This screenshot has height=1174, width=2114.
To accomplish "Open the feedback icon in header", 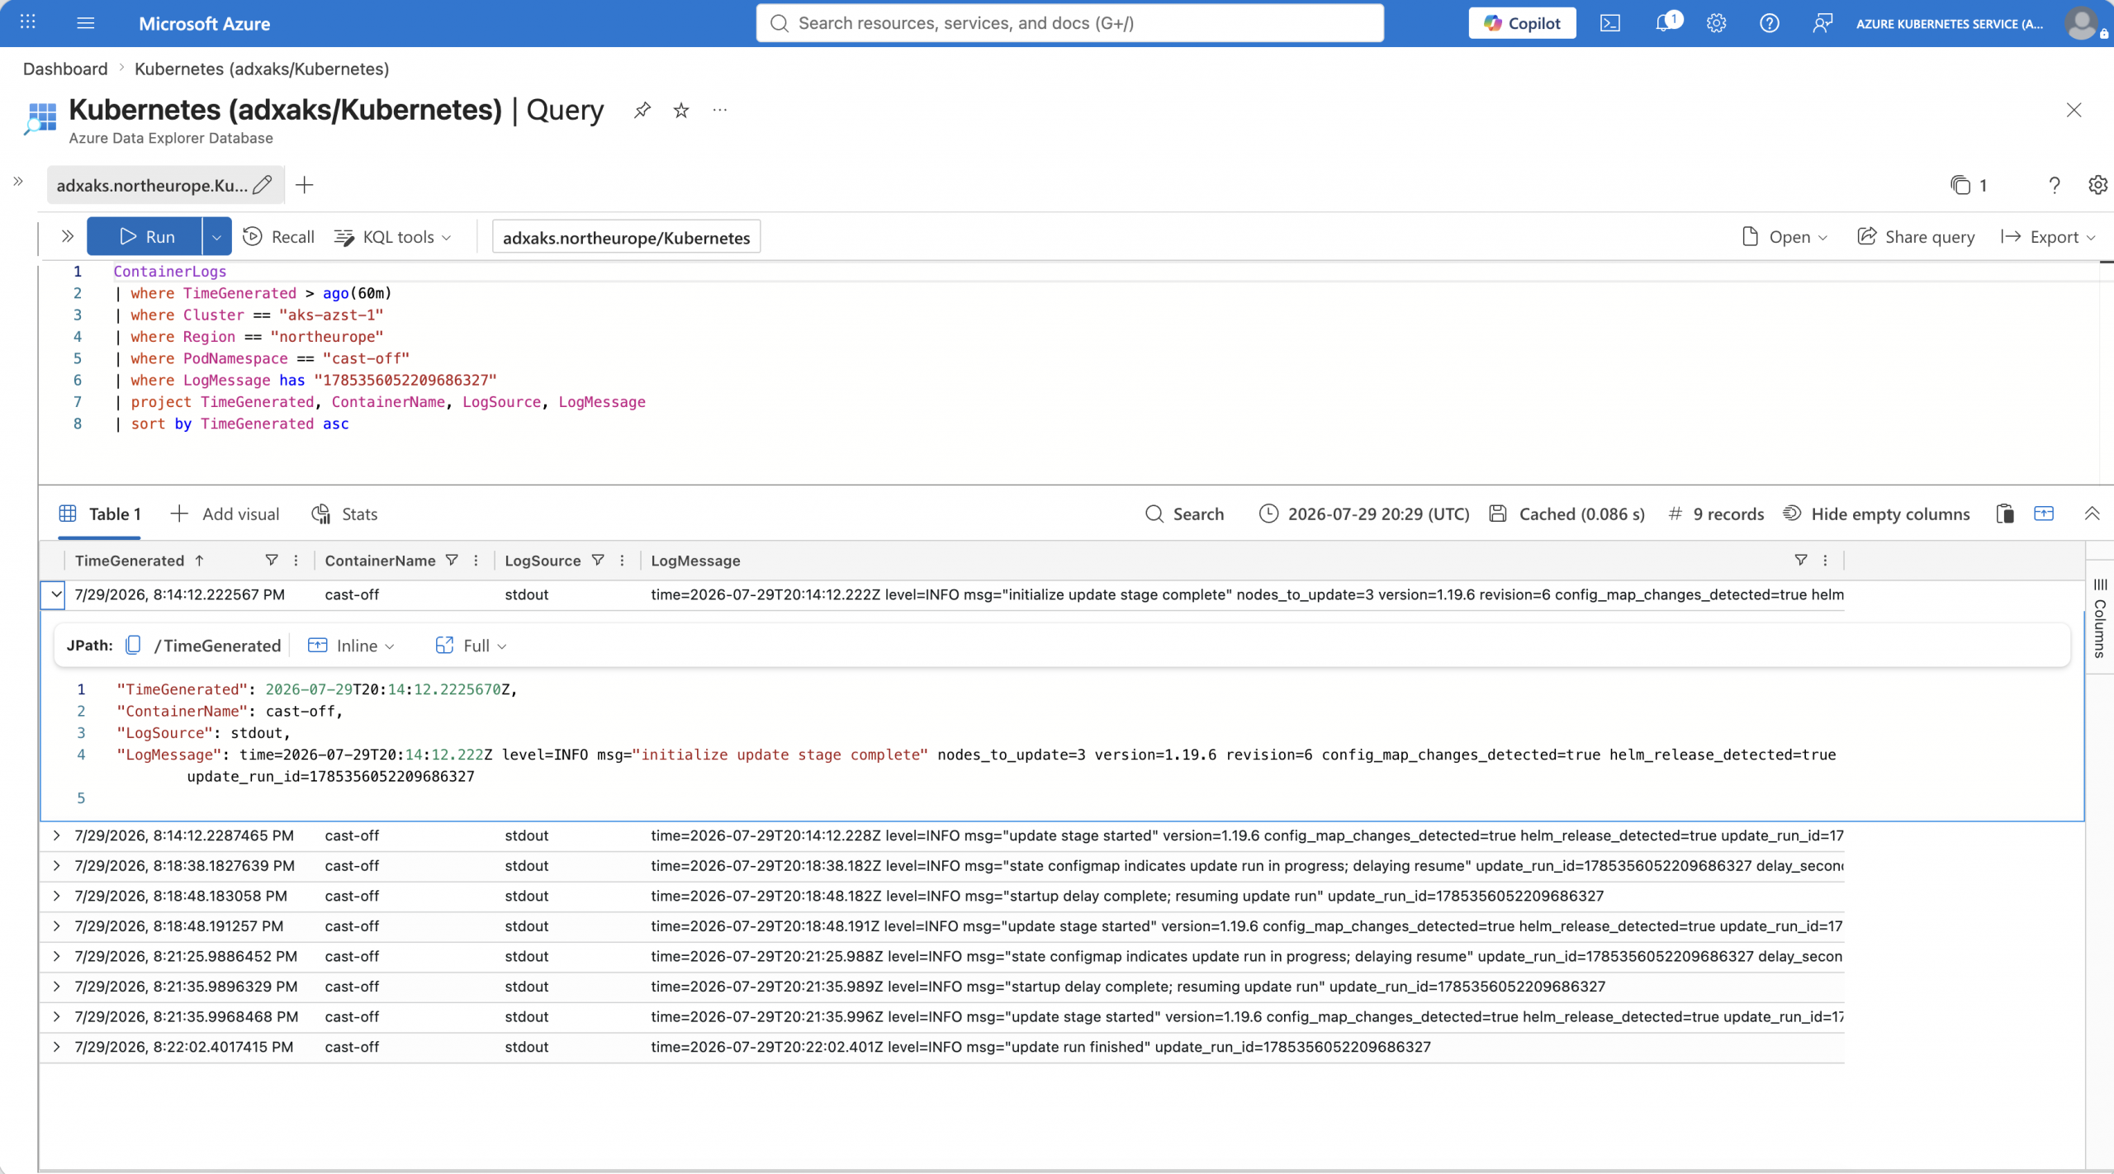I will pos(1822,23).
